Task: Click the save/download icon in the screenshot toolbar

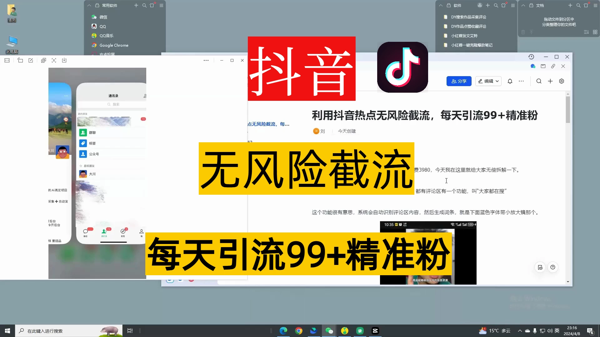Action: pyautogui.click(x=64, y=60)
